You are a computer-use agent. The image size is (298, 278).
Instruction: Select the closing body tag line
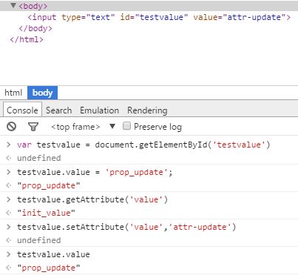35,28
